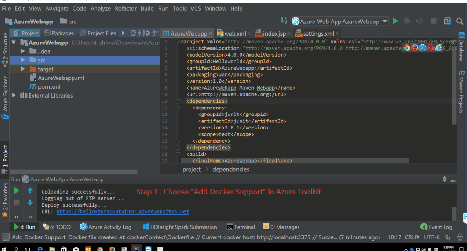
Task: Change UTF-8 file encoding in status bar
Action: click(432, 237)
